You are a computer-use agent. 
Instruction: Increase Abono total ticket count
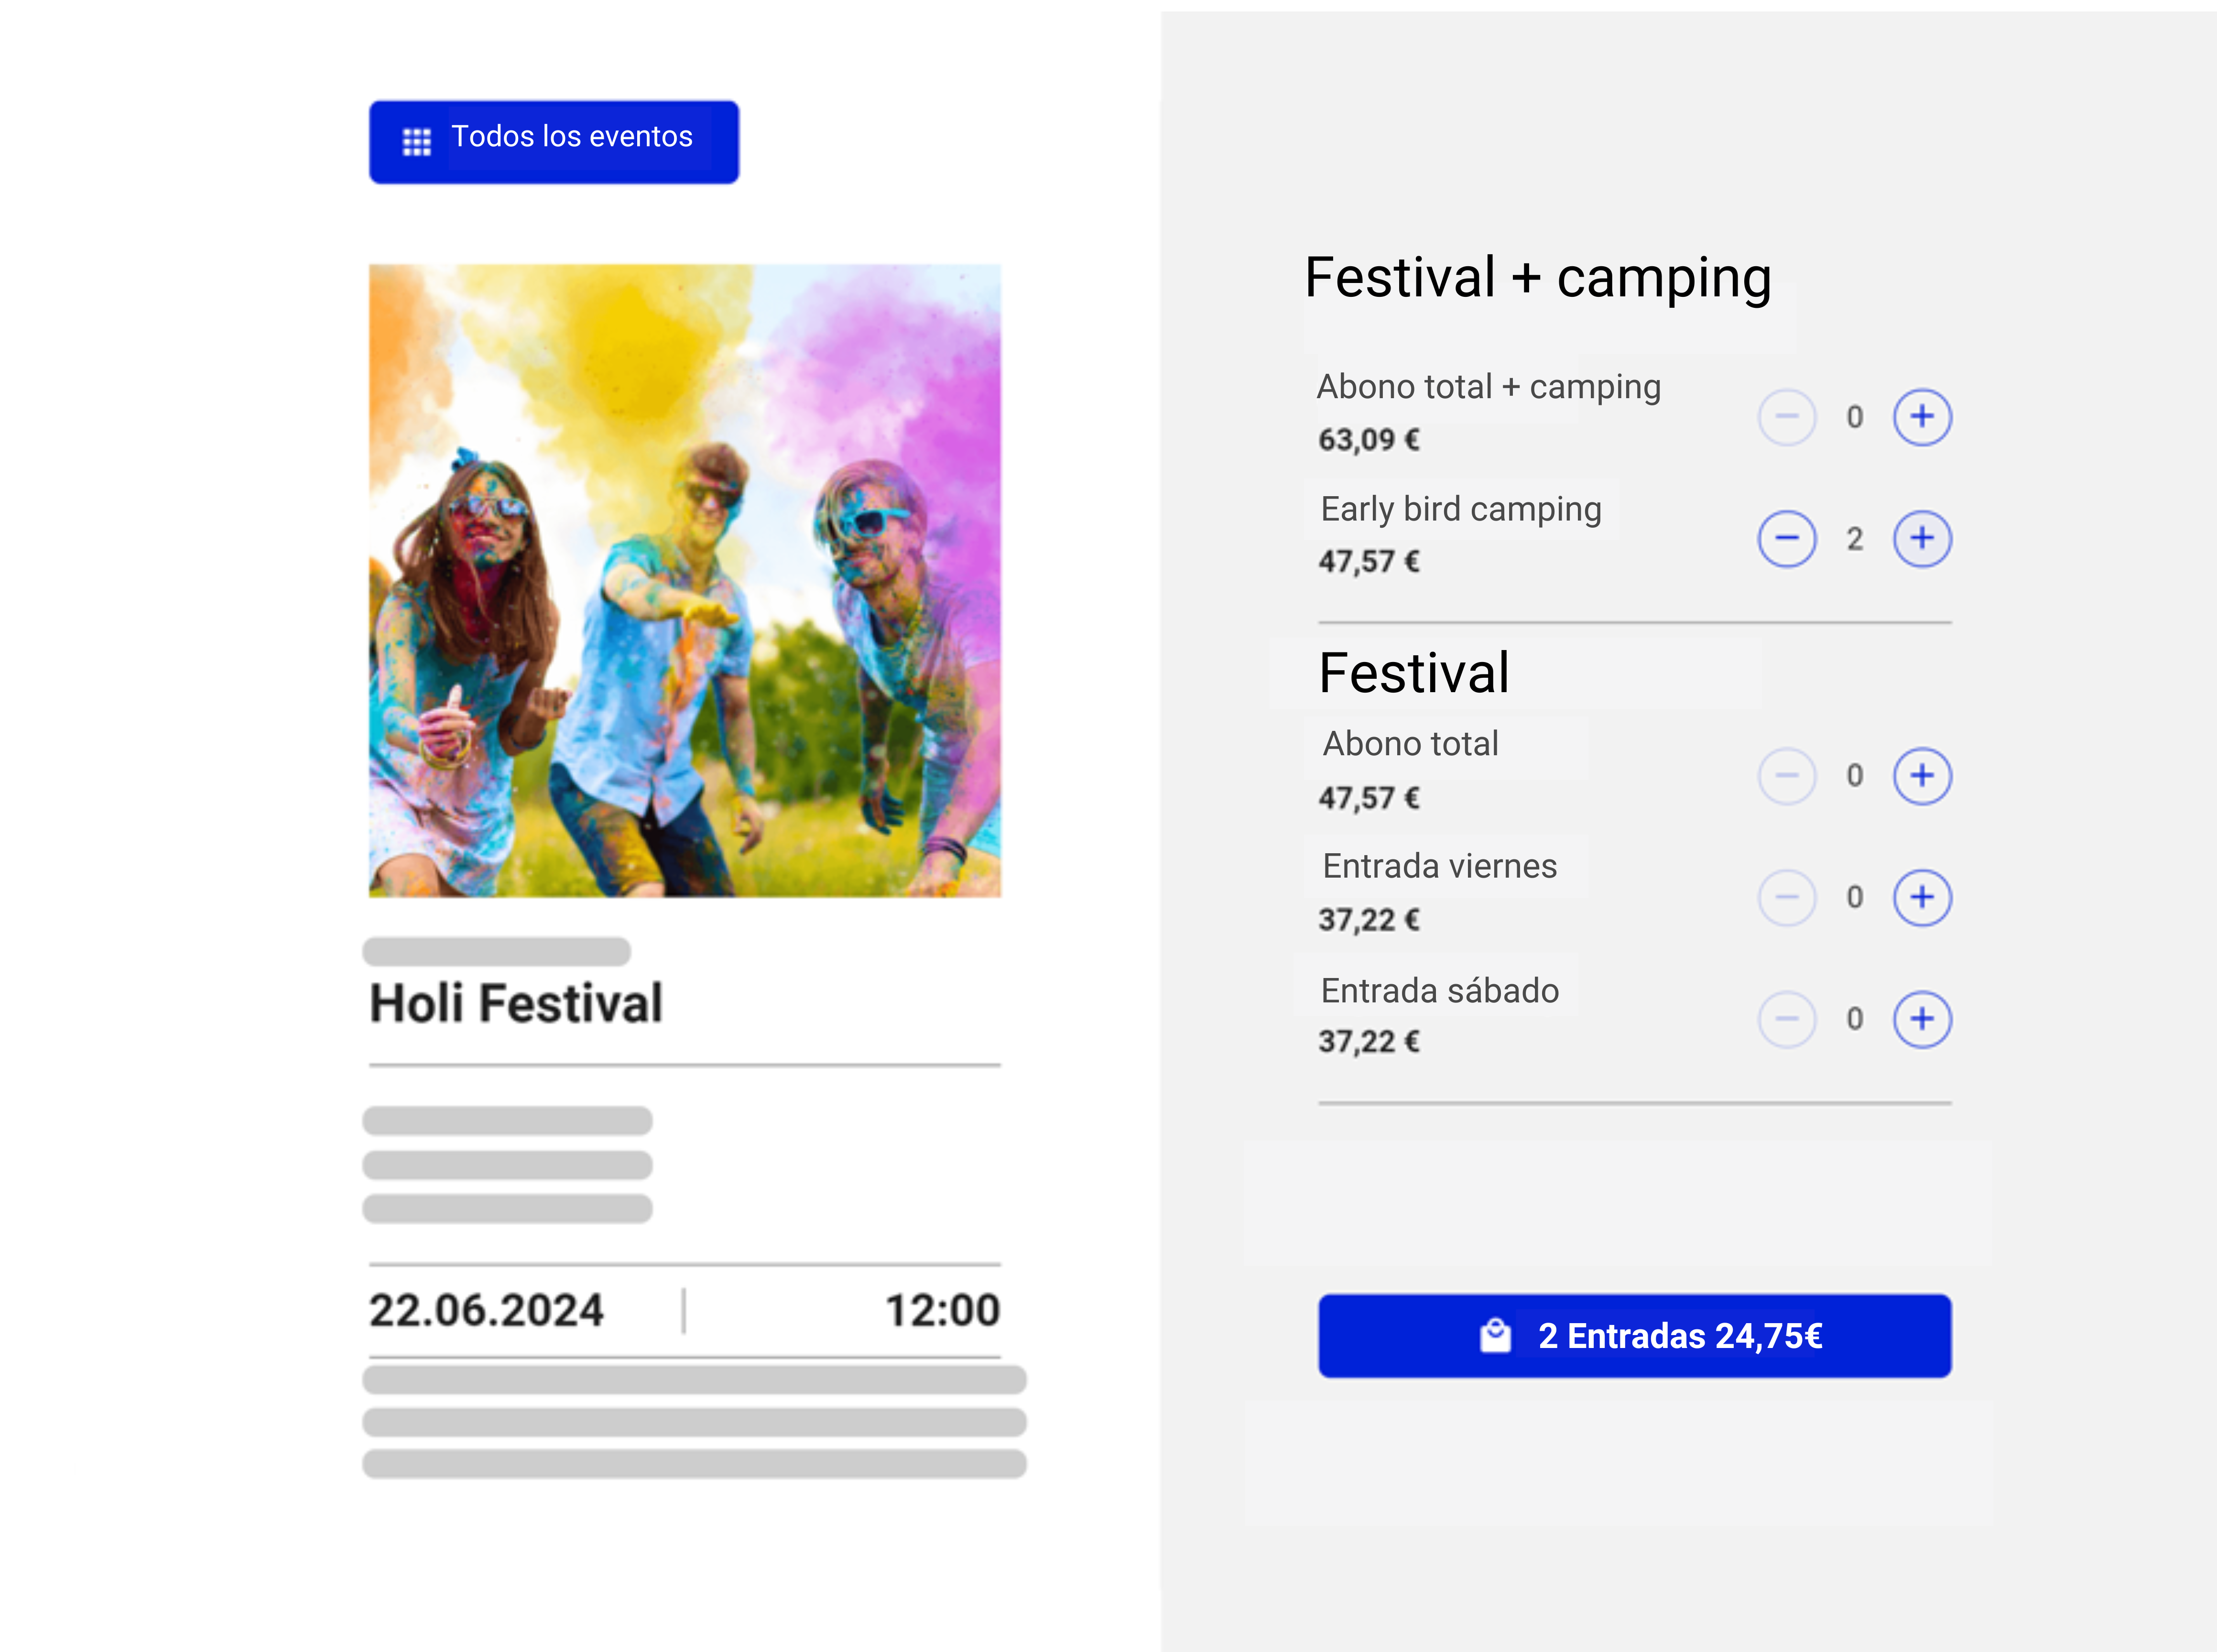click(1921, 776)
